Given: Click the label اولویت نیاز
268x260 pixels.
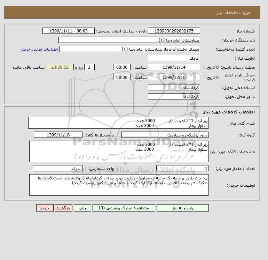Looking at the screenshot, I should click(x=245, y=58).
